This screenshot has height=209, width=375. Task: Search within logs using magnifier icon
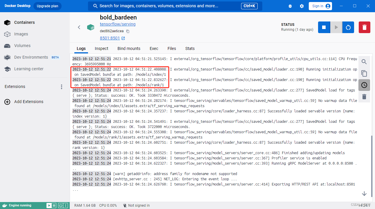click(364, 62)
